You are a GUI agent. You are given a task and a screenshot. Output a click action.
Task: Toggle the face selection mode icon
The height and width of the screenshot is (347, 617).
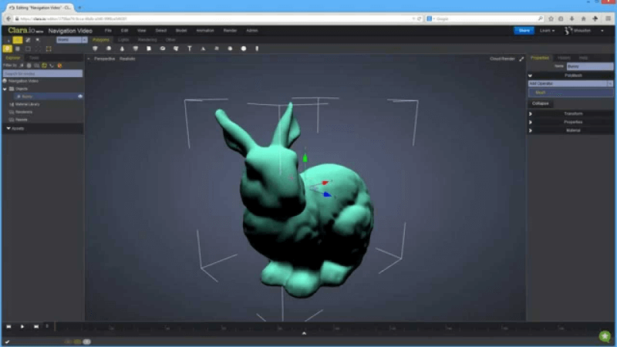[17, 49]
